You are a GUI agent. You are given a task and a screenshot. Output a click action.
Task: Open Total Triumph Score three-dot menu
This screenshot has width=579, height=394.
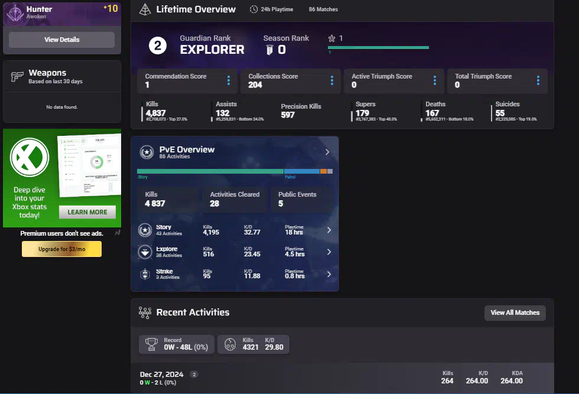[x=538, y=80]
